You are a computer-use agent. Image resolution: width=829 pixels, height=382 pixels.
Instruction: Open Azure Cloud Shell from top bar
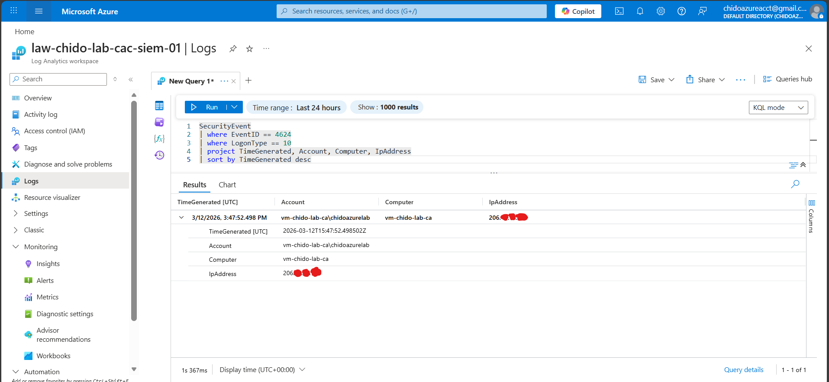point(619,11)
